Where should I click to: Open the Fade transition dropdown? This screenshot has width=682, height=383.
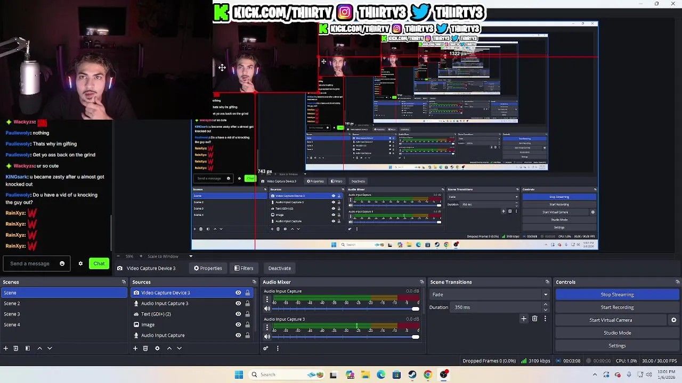[x=490, y=294]
